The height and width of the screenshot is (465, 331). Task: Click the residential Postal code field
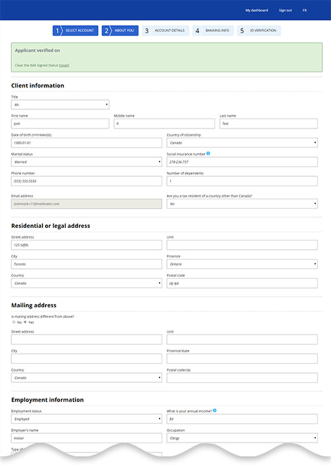[x=242, y=284]
